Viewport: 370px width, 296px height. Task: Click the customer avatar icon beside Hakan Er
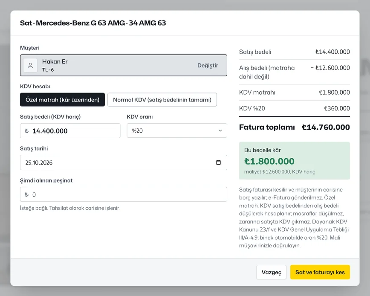[x=30, y=65]
